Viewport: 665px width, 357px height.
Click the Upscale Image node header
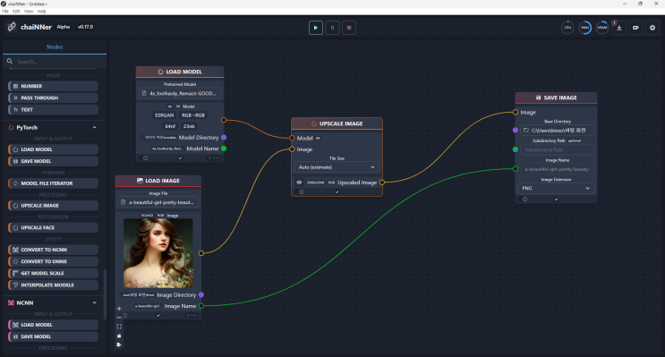(337, 123)
